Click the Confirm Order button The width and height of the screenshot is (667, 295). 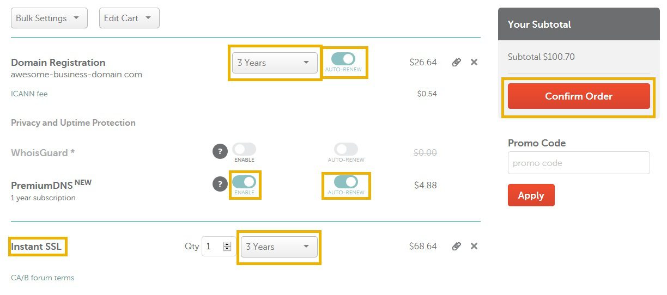579,96
